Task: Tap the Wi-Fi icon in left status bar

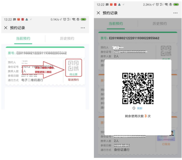Action: click(73, 20)
